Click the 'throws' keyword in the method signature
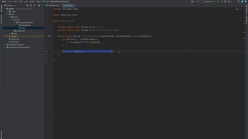 (x=135, y=36)
